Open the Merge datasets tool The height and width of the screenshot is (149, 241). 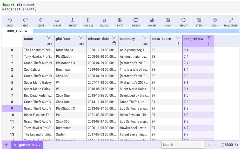point(136,20)
